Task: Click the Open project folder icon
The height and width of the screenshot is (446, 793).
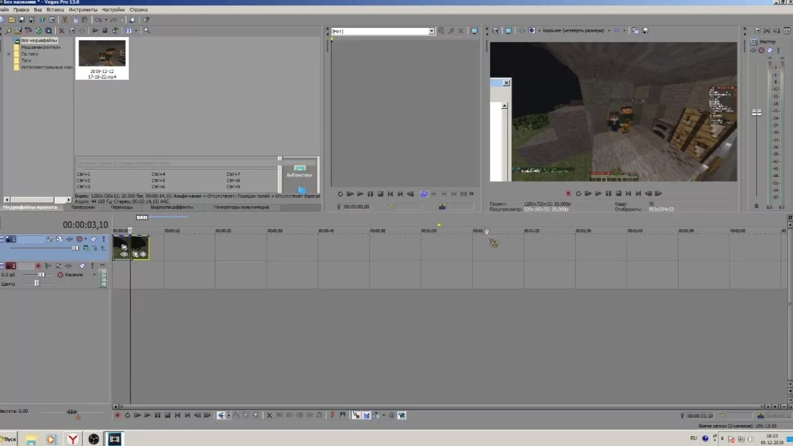Action: coord(12,20)
